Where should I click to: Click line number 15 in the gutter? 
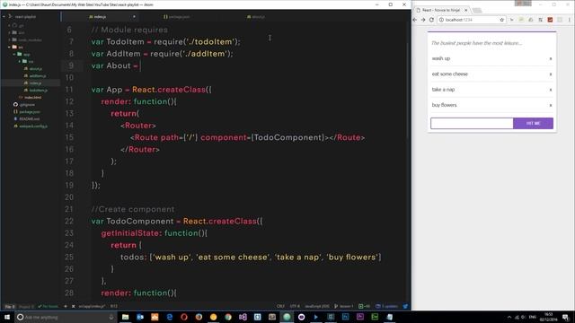[x=69, y=137]
